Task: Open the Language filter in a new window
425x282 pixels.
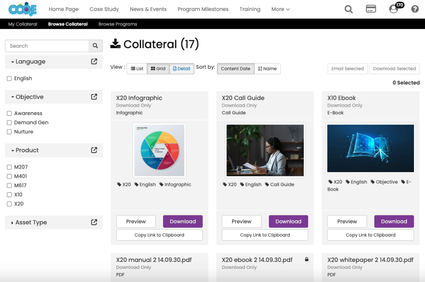Action: [x=95, y=61]
